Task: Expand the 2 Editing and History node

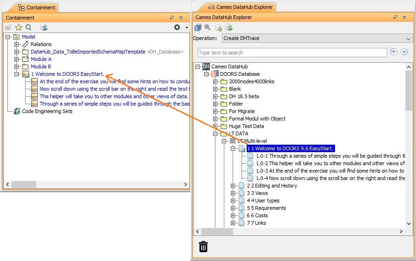Action: pyautogui.click(x=233, y=186)
